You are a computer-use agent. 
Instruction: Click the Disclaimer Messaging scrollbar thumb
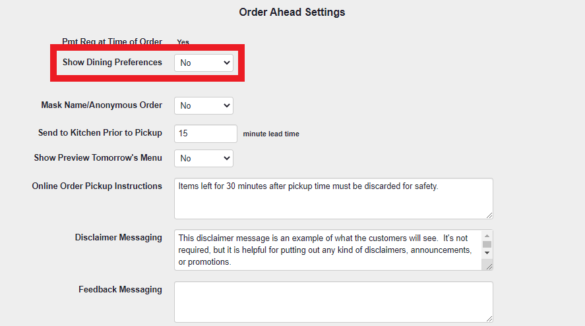coord(487,244)
